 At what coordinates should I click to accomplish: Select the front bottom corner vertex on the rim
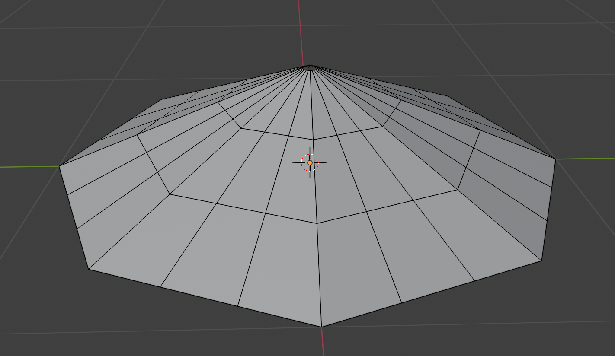tap(321, 327)
